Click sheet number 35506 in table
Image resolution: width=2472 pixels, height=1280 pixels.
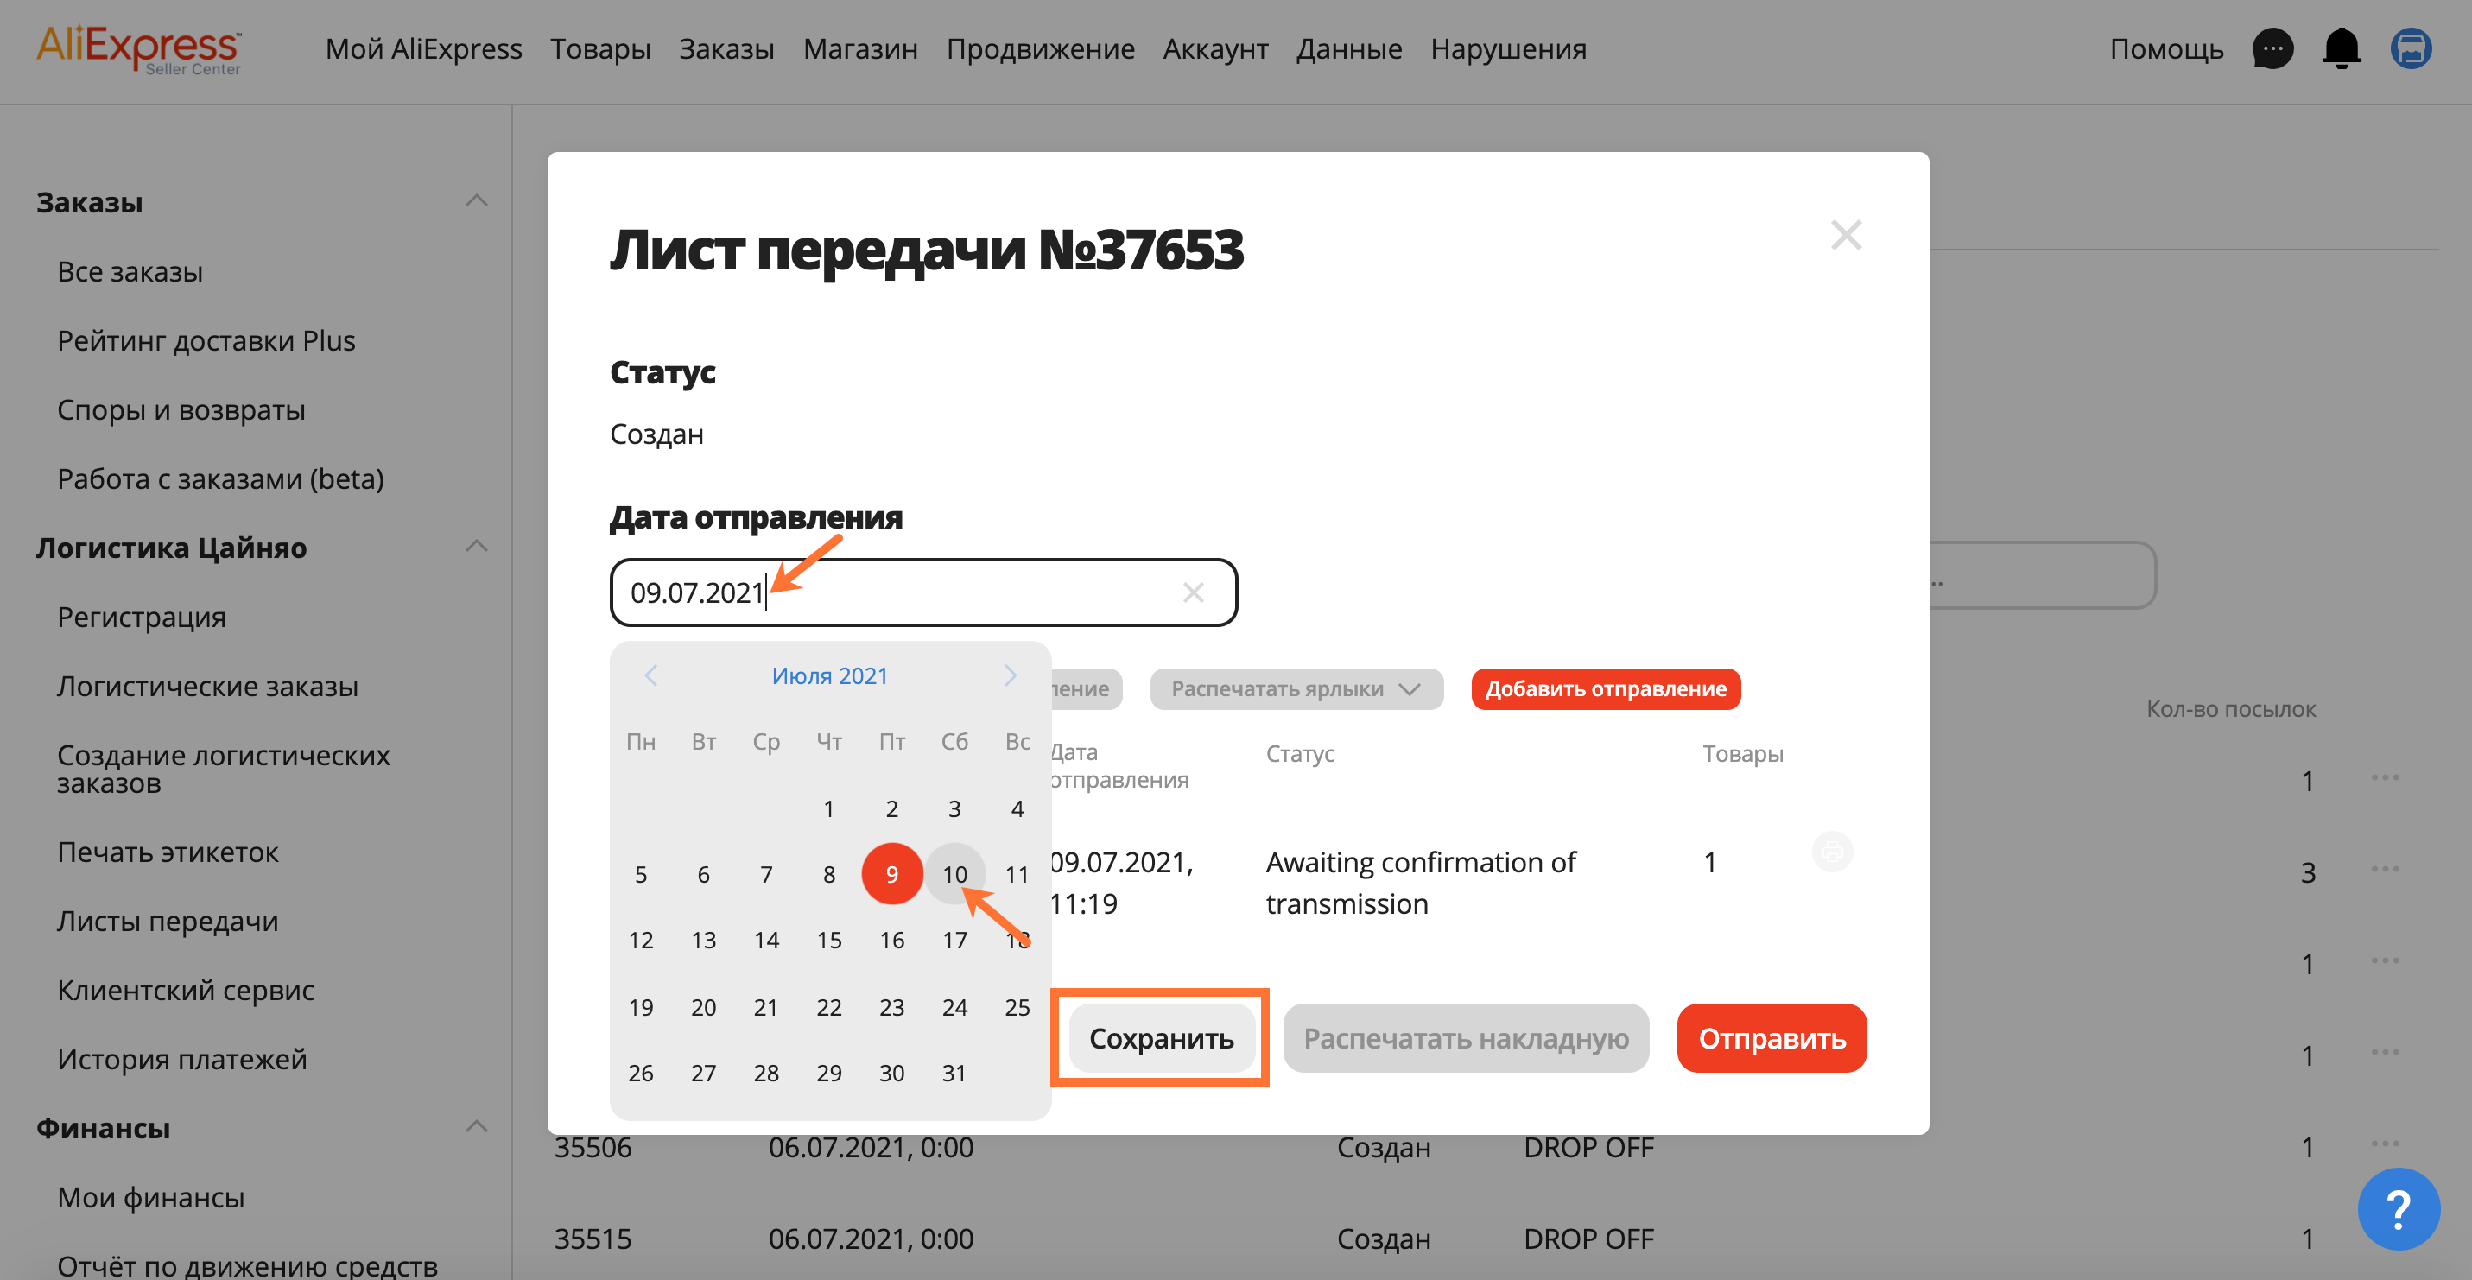click(593, 1148)
